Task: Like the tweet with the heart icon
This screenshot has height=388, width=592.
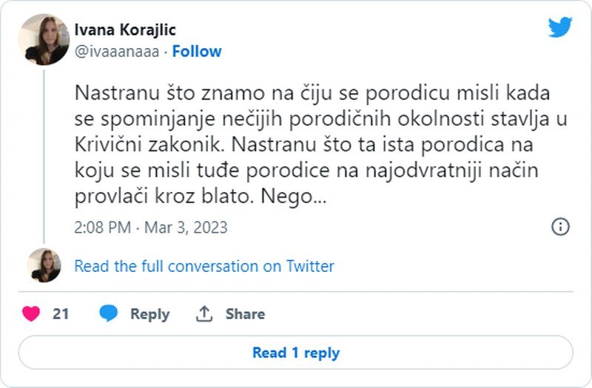Action: tap(31, 313)
